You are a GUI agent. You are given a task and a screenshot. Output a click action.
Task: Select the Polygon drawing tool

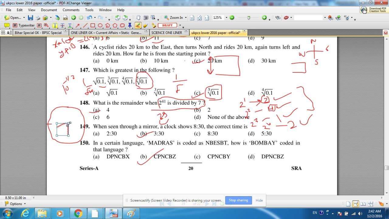coord(115,25)
